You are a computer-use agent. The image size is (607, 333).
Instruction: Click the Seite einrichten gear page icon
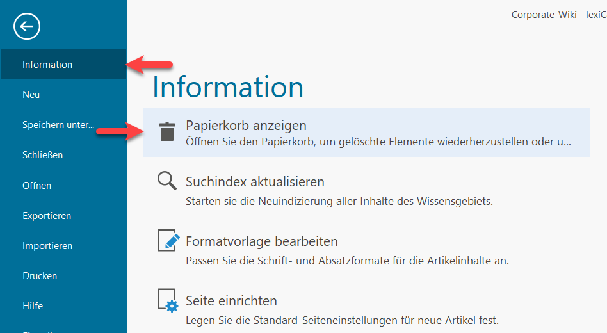pyautogui.click(x=168, y=300)
